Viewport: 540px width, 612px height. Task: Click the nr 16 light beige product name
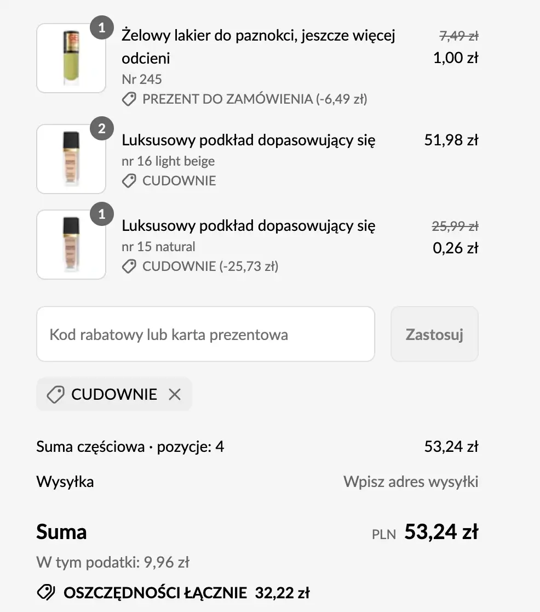(248, 140)
